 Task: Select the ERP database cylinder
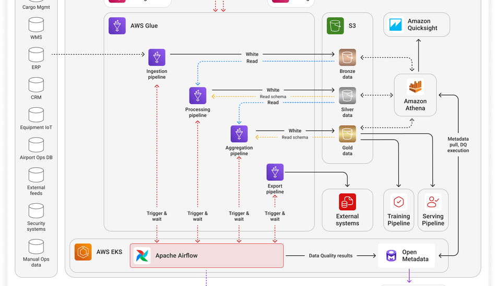click(36, 54)
